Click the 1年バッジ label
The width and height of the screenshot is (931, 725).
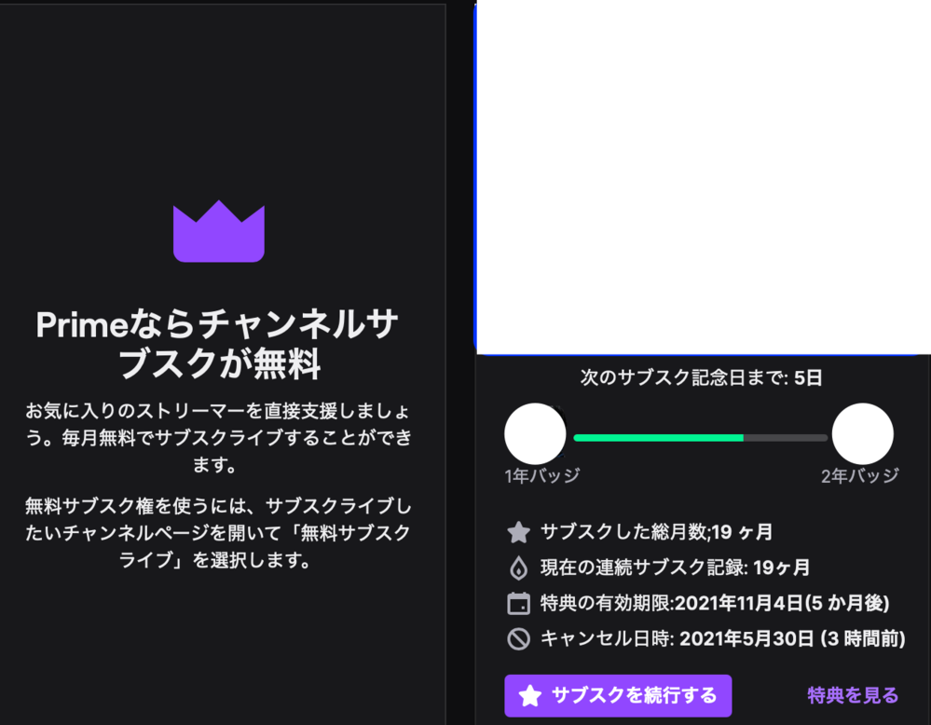(542, 475)
